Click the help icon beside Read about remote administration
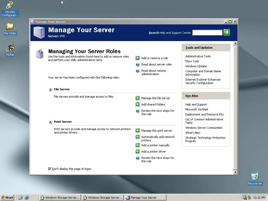Viewport: 268px width, 201px height. pyautogui.click(x=138, y=71)
